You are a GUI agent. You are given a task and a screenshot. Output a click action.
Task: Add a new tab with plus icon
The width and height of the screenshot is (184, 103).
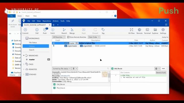pyautogui.click(x=54, y=25)
